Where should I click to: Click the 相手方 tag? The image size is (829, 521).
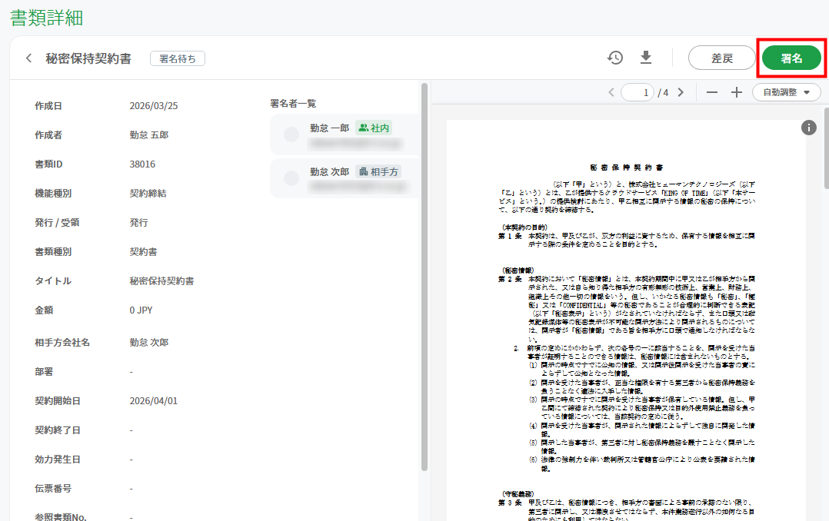378,171
